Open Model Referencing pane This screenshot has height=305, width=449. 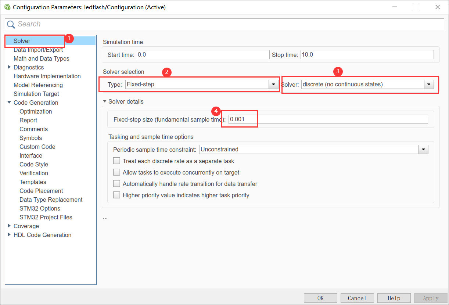point(38,85)
